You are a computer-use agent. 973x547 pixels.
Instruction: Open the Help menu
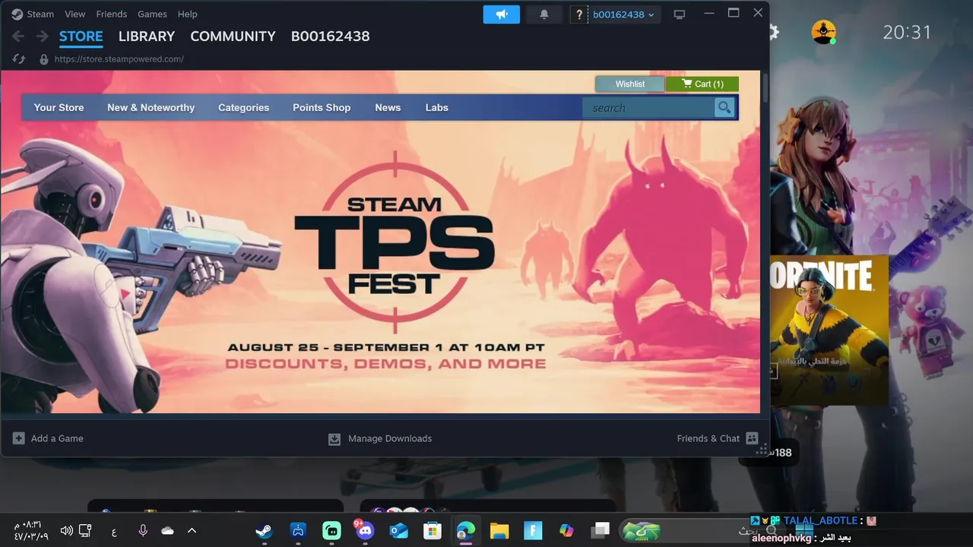click(187, 14)
